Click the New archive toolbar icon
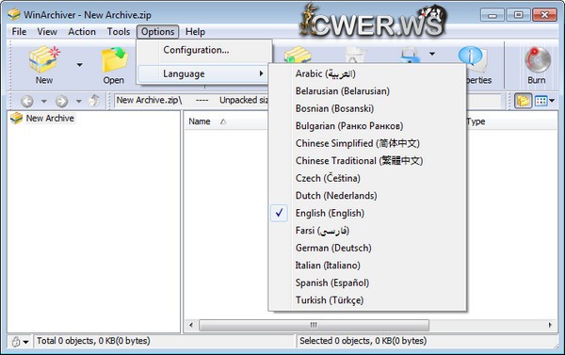This screenshot has height=355, width=565. [x=44, y=60]
